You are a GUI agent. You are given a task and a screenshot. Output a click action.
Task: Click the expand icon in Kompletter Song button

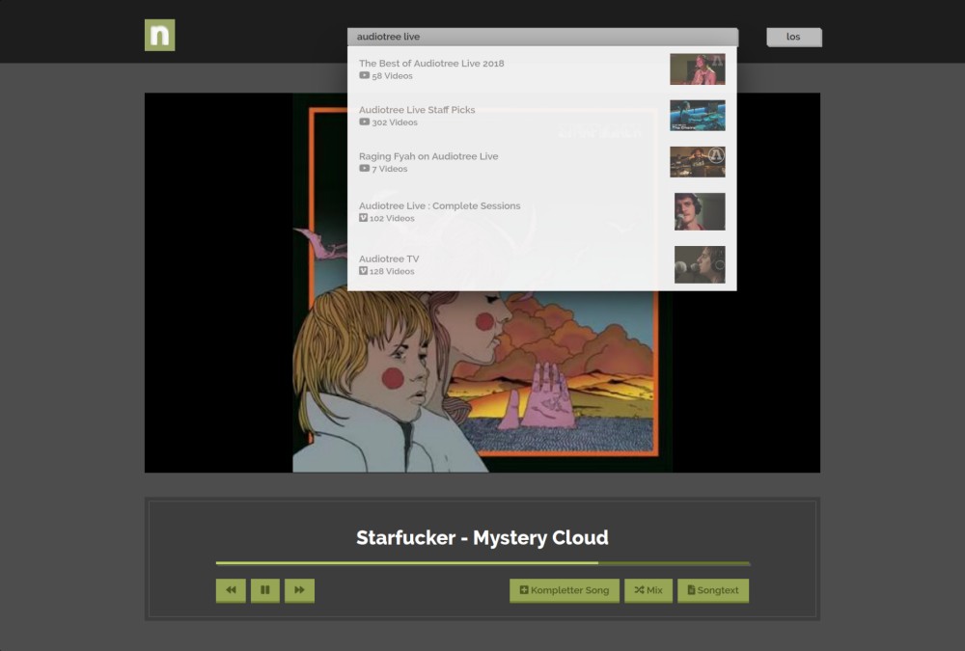coord(522,590)
